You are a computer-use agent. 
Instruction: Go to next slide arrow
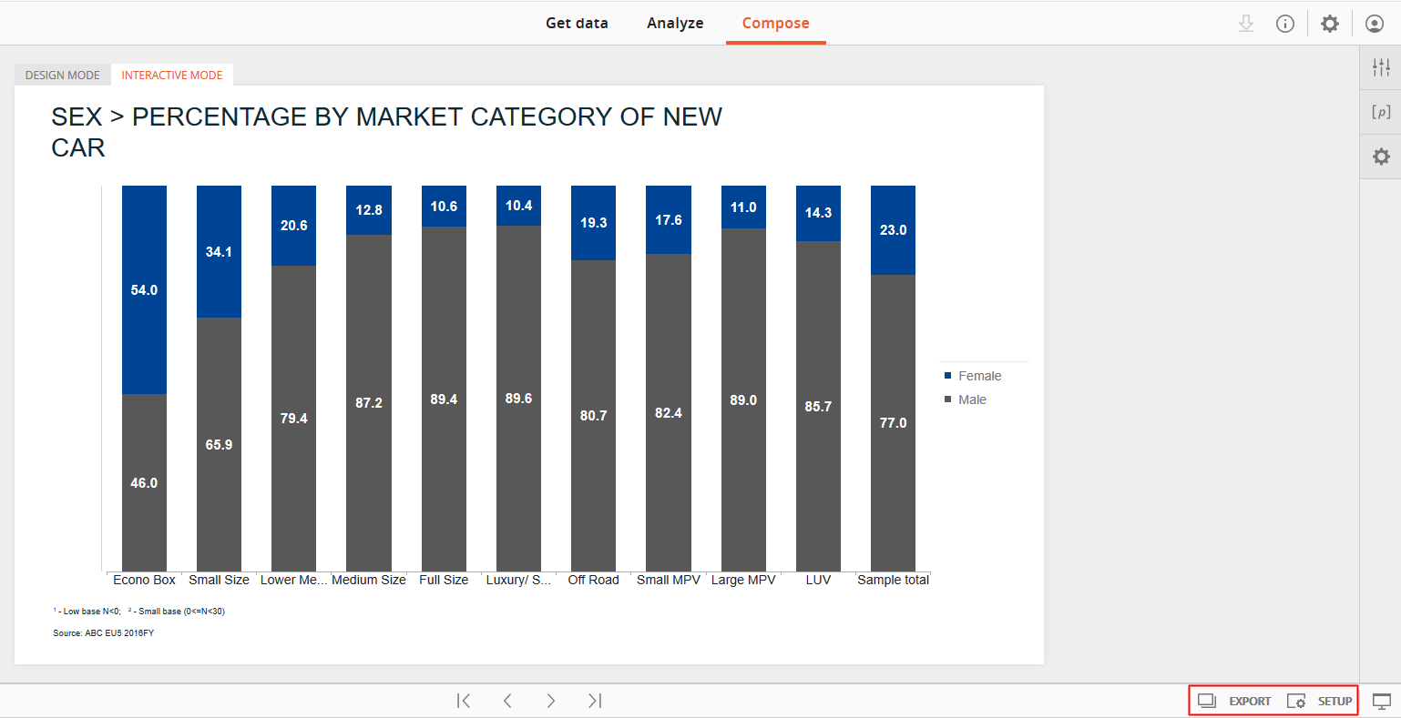[x=551, y=701]
